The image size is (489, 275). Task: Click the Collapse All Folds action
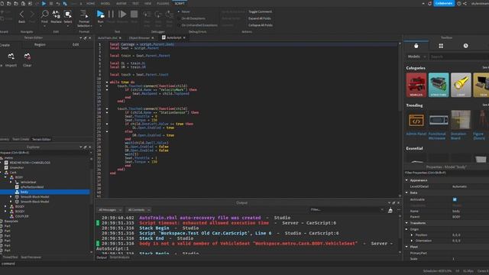tap(261, 25)
